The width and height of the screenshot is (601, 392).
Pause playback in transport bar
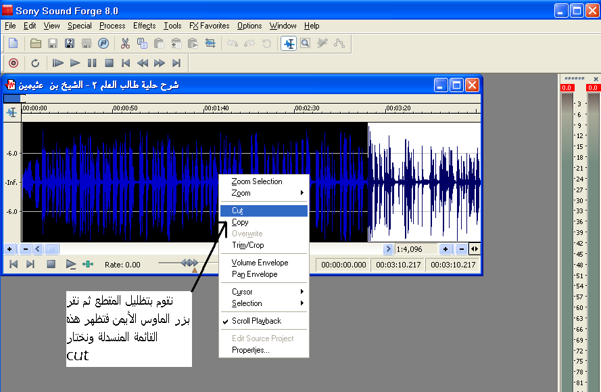(x=92, y=63)
